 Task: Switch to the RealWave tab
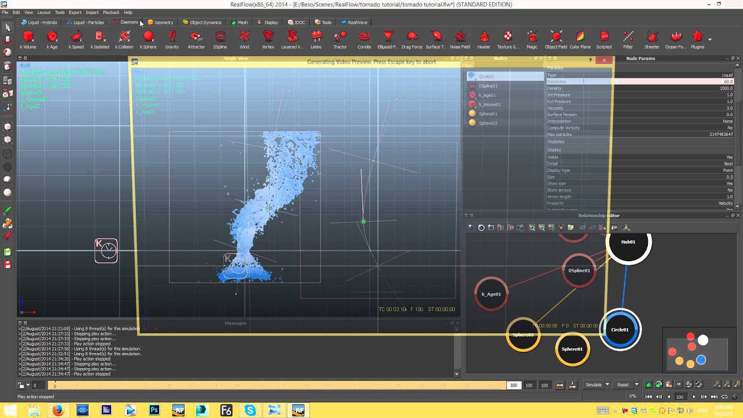(x=354, y=22)
